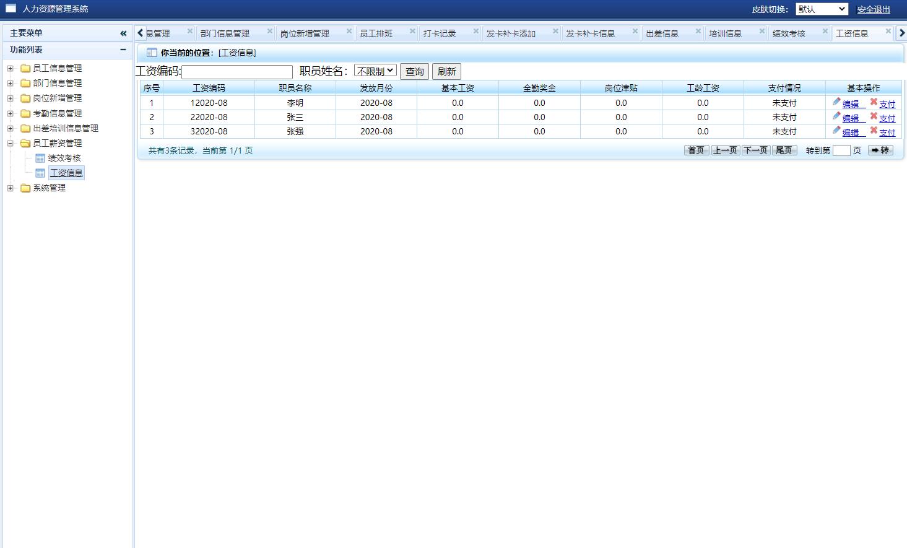Viewport: 907px width, 548px height.
Task: Click the pencil edit icon for 李明's row
Action: coord(836,102)
